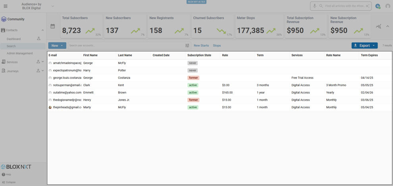Select the Search sidebar item
The width and height of the screenshot is (393, 186).
[23, 46]
